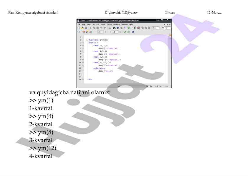Toggle breakpoint dash on line 13
Image resolution: width=249 pixels, height=176 pixels.
coord(83,71)
